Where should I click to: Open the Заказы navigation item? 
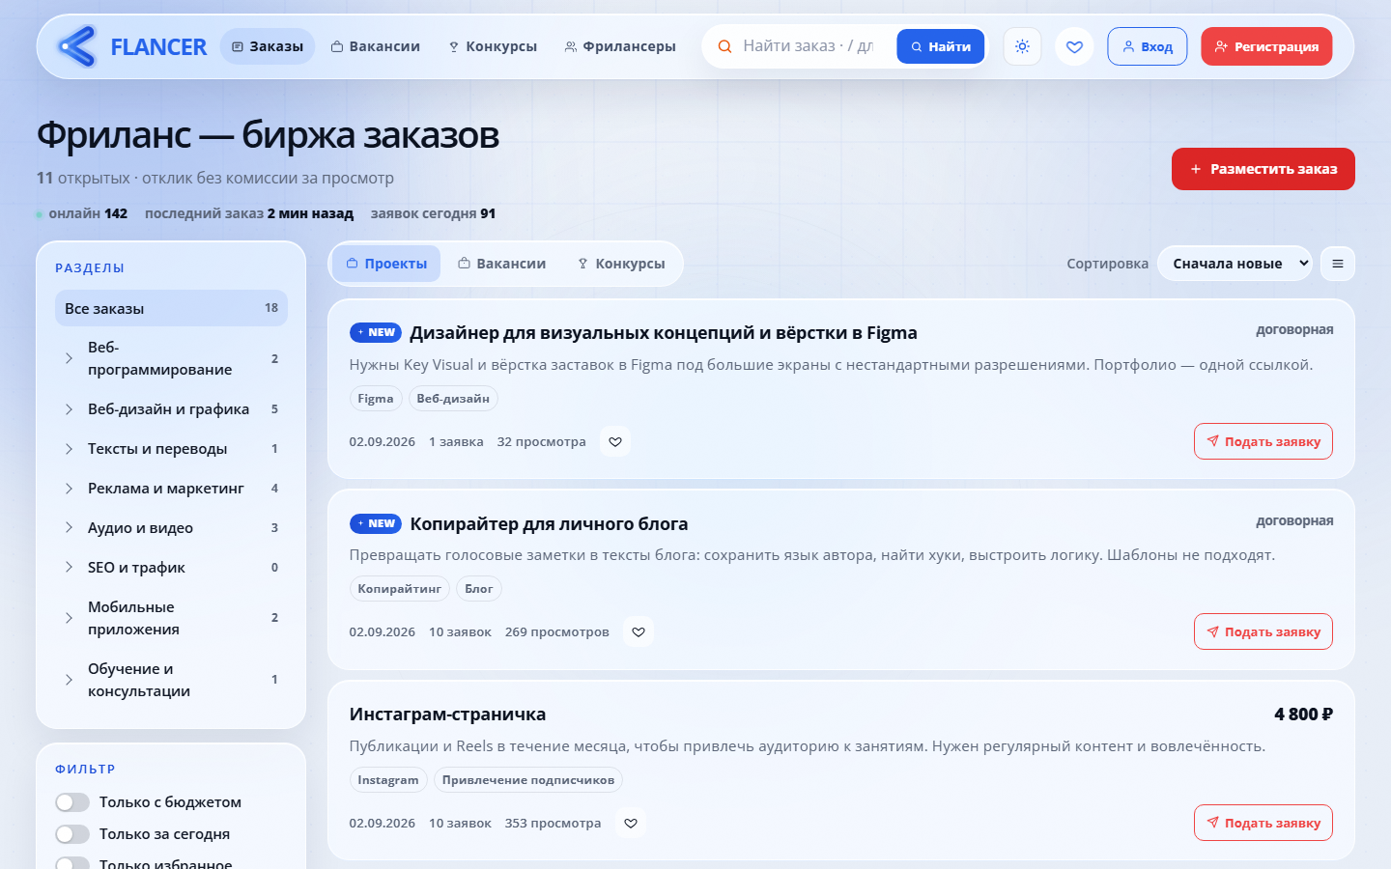[268, 46]
